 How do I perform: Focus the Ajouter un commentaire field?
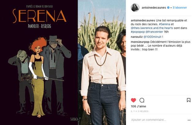(159, 120)
